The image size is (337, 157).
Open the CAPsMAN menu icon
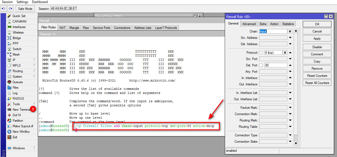9,21
